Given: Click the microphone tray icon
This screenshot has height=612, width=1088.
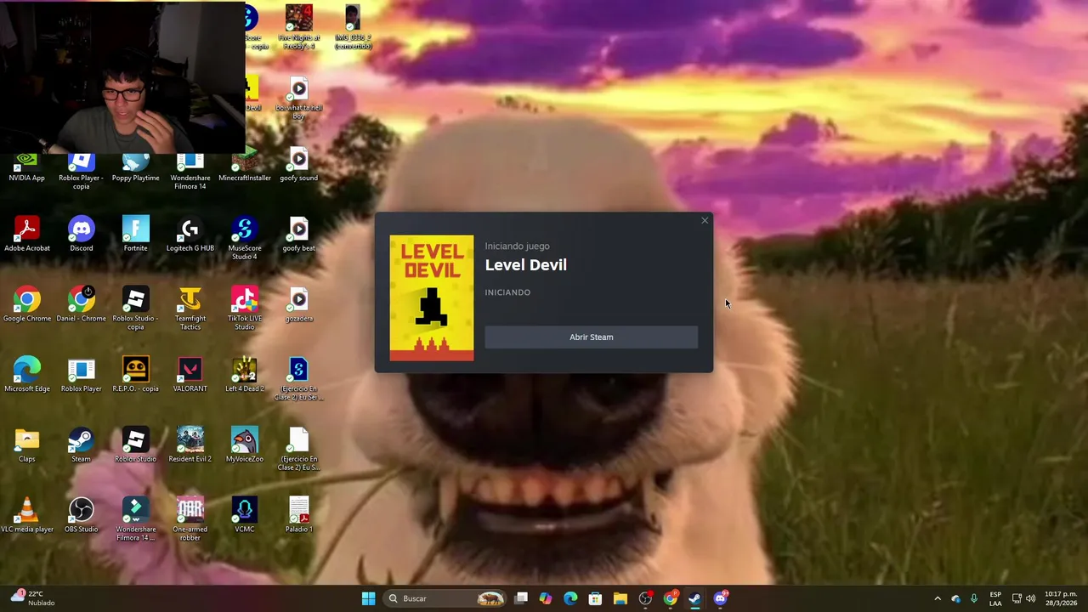Looking at the screenshot, I should pos(974,598).
